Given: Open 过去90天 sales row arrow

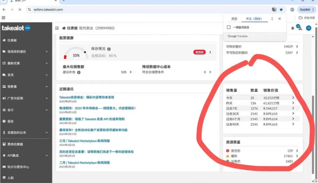Looking at the screenshot, I should [x=293, y=124].
